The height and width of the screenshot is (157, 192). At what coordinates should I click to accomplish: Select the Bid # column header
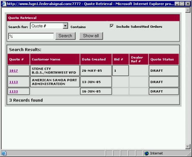120,59
